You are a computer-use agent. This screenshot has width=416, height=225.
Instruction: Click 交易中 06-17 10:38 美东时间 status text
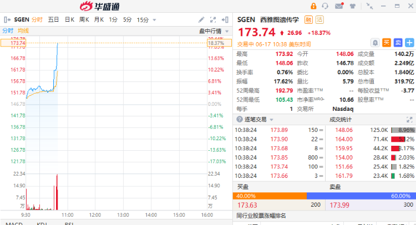click(274, 44)
